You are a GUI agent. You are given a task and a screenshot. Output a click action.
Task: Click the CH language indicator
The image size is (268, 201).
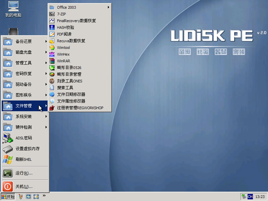[250, 197]
